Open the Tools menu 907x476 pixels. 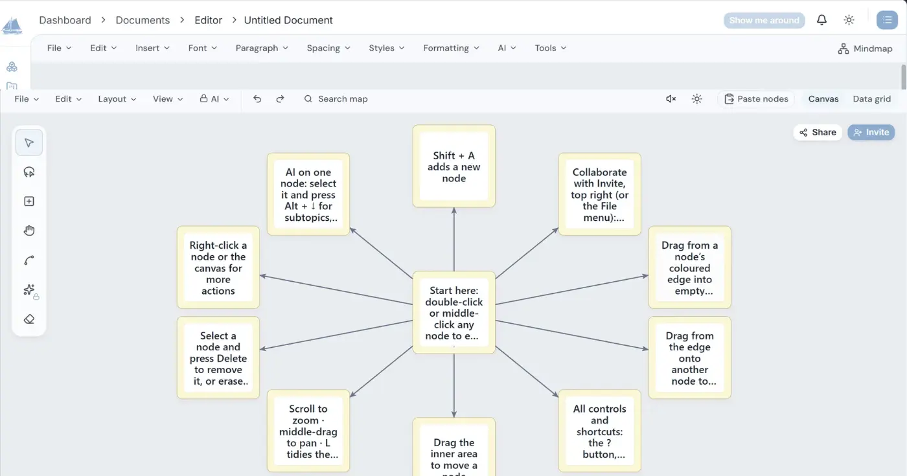point(551,48)
